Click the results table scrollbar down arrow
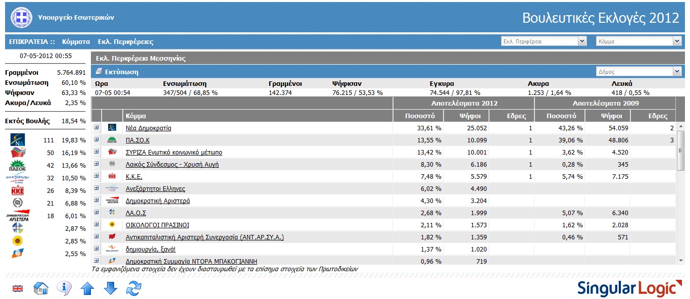The width and height of the screenshot is (690, 299). coord(680,260)
